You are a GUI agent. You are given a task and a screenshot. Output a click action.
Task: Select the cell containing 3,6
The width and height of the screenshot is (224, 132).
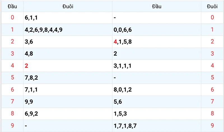[x=29, y=42]
